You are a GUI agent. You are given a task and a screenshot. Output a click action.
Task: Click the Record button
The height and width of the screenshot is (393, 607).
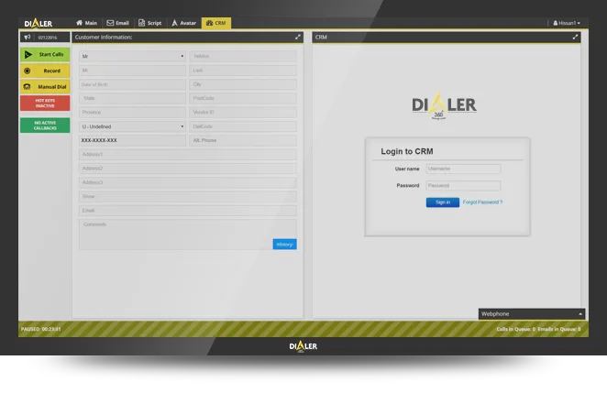45,71
